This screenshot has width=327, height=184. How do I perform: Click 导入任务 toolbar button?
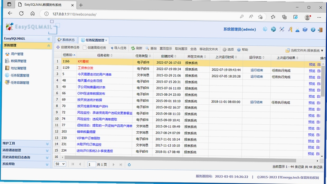[119, 48]
